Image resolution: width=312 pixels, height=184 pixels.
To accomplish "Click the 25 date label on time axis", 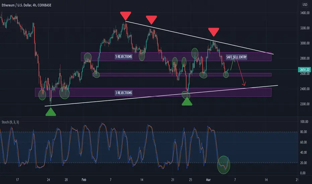I will click(190, 180).
